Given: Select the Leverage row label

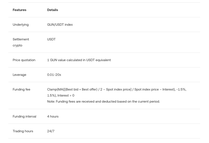Looking at the screenshot, I should click(x=19, y=75).
